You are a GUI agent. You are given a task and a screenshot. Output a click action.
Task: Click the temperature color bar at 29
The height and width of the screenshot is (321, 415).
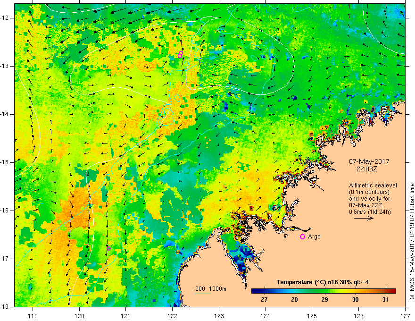325,291
